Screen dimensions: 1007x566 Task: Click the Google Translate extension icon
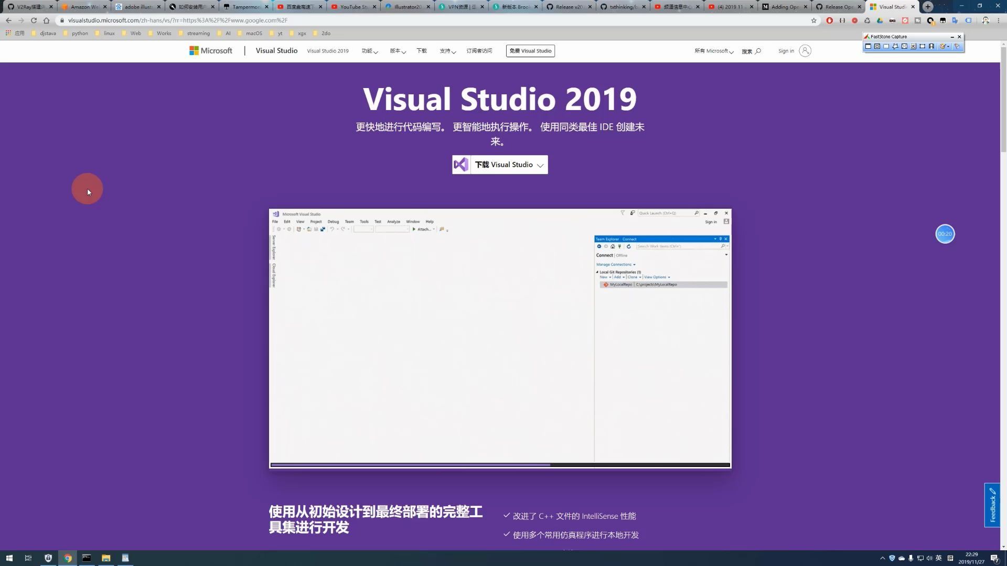[x=955, y=20]
